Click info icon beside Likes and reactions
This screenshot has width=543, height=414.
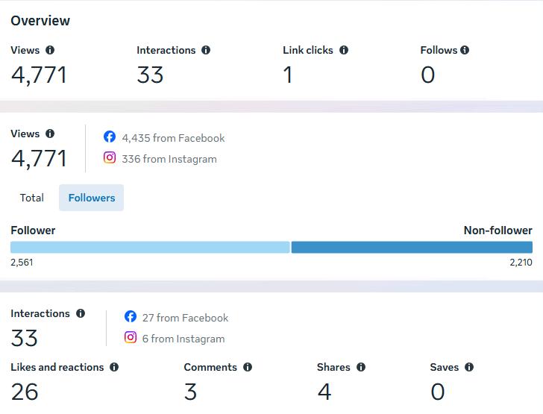[x=114, y=367]
